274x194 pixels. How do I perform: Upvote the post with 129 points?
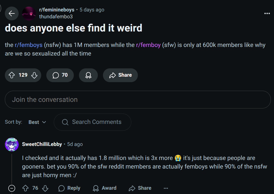pos(12,75)
